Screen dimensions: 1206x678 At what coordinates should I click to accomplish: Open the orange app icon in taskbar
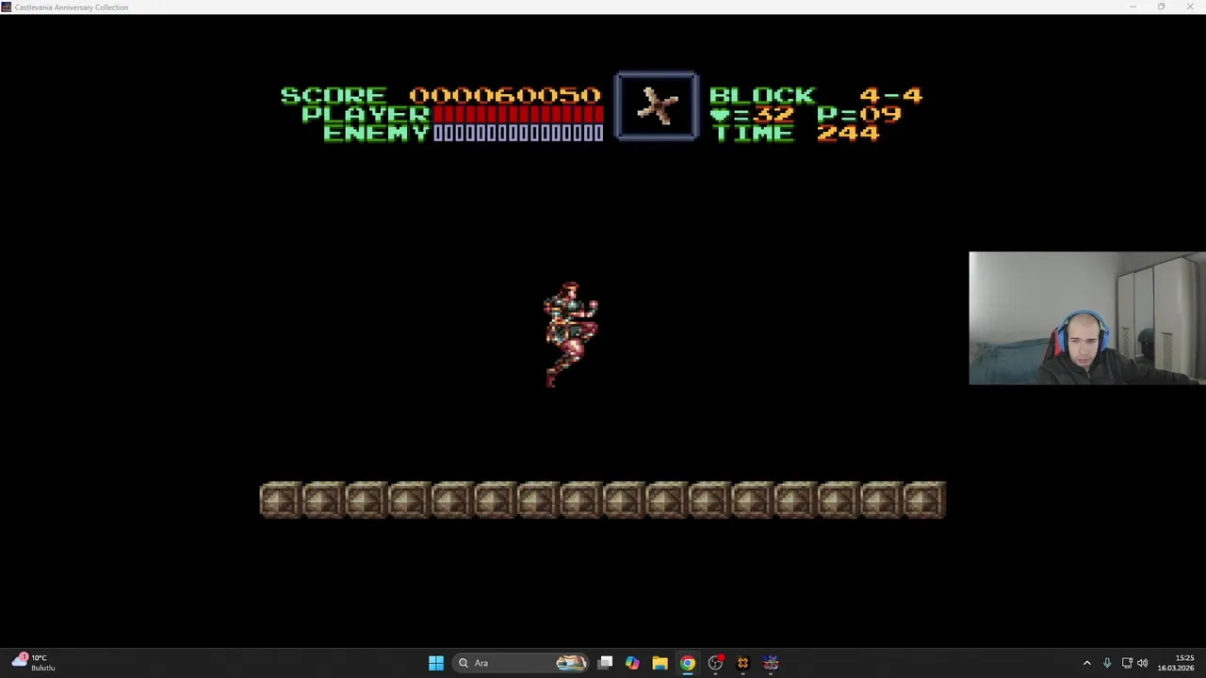coord(743,663)
